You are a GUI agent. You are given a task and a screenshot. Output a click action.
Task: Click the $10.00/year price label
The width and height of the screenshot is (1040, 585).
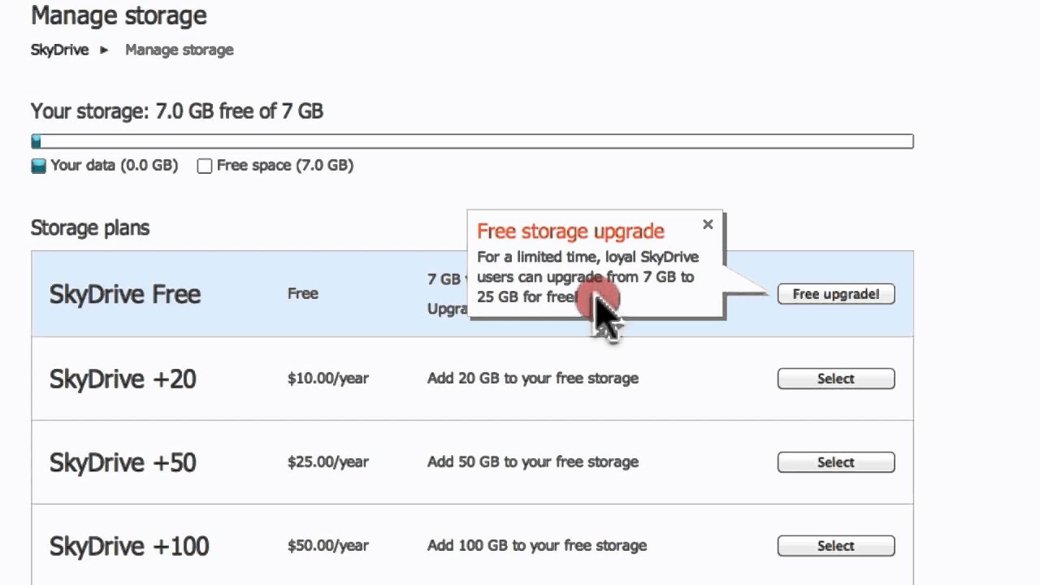point(328,378)
